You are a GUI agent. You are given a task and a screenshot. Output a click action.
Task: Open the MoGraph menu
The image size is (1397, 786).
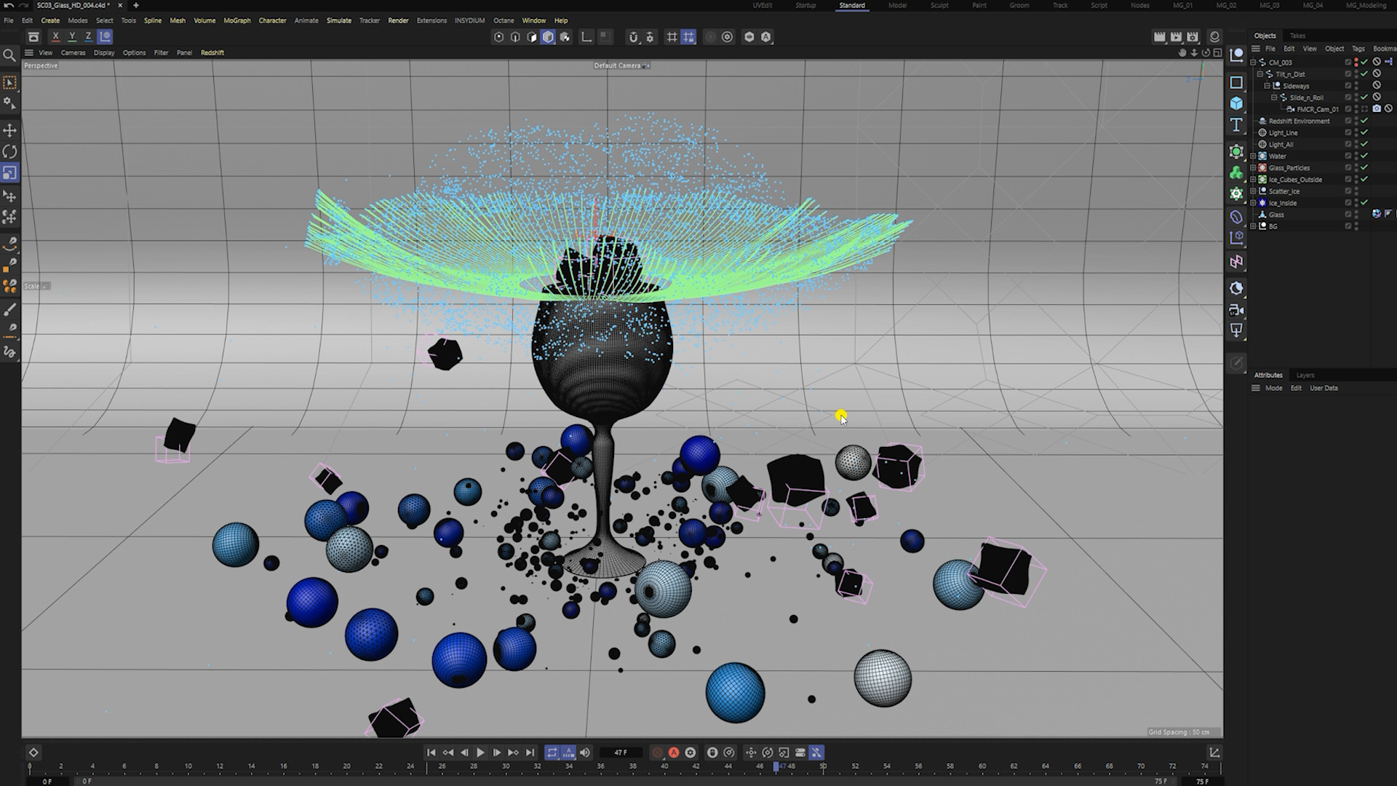[236, 20]
